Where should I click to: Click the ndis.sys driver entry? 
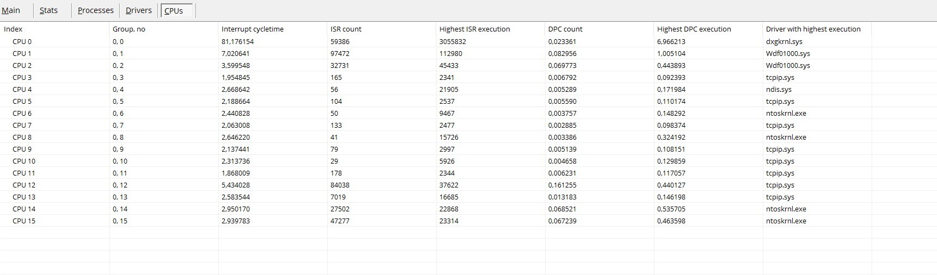tap(779, 90)
